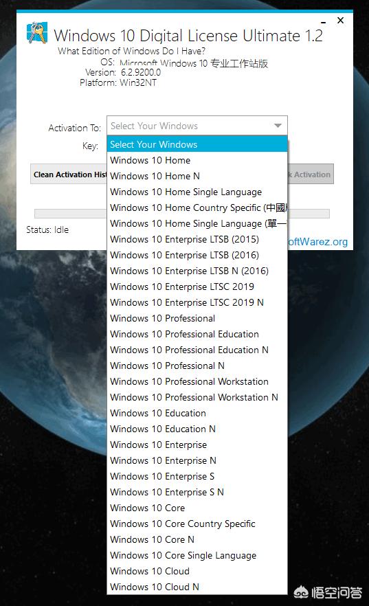Choose Windows 10 Core Country Specific
This screenshot has width=369, height=606.
click(x=197, y=524)
